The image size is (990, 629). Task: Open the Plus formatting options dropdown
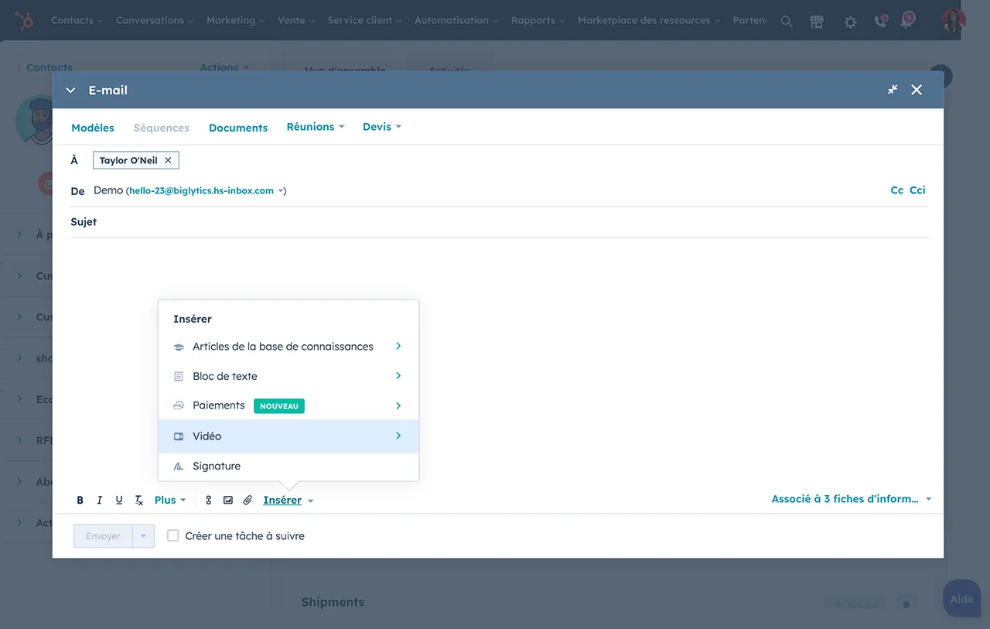pos(170,501)
